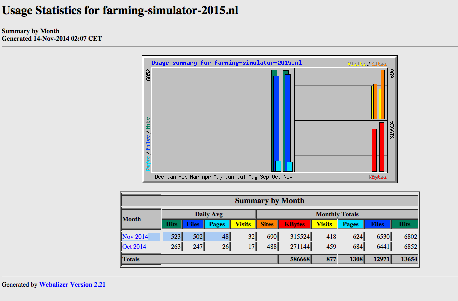Click the blue Files header under Daily Avg
This screenshot has height=301, width=458.
tap(193, 224)
